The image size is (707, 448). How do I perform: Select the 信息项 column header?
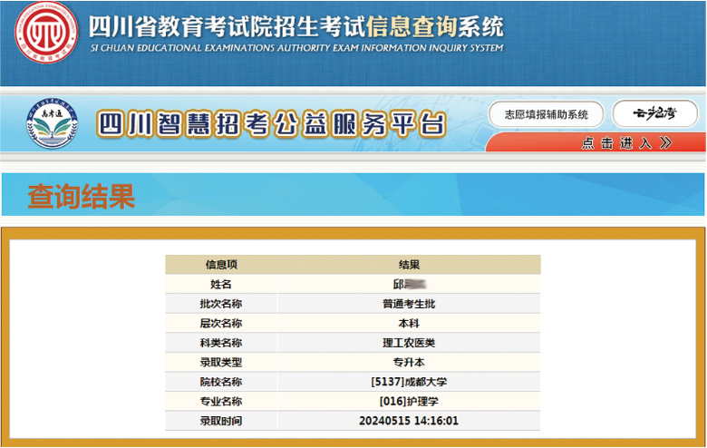coord(221,265)
